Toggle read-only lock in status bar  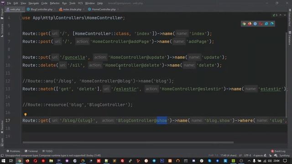(x=270, y=155)
